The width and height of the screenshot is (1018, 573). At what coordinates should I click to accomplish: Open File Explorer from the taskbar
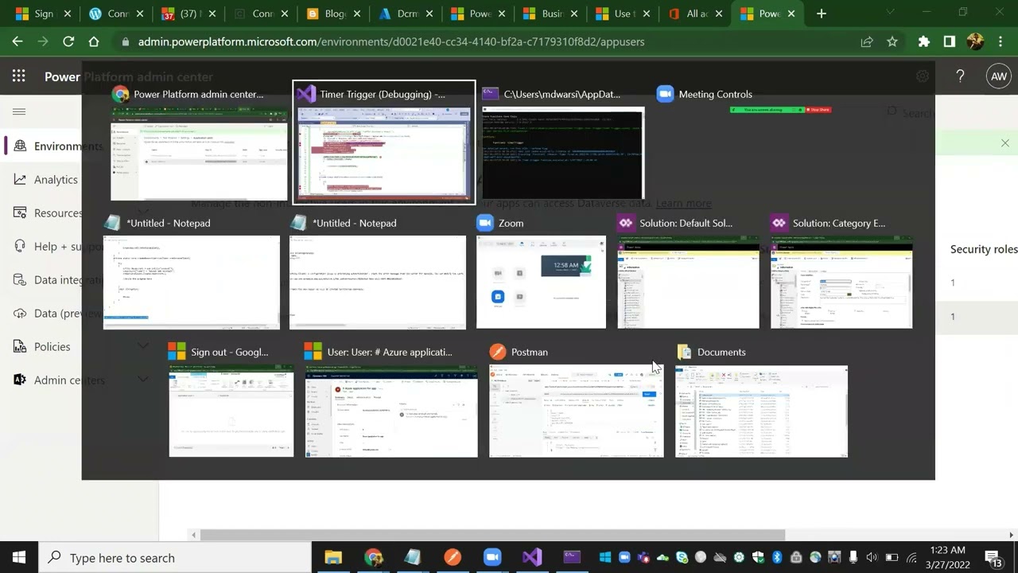click(333, 557)
